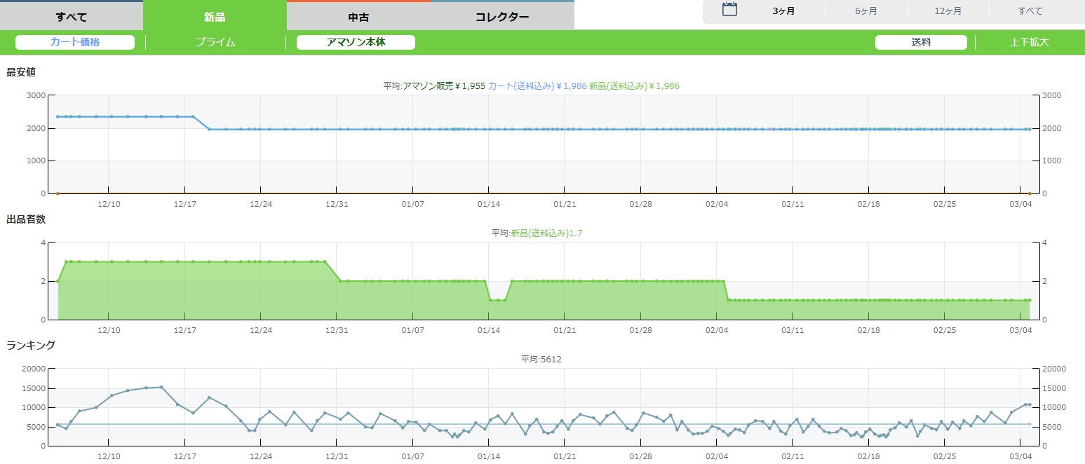1085x464 pixels.
Task: Click the カート(送料込み) ¥1,986 legend label
Action: point(537,86)
